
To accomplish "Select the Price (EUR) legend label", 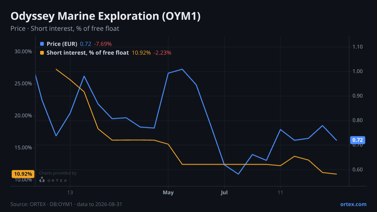I will click(62, 44).
